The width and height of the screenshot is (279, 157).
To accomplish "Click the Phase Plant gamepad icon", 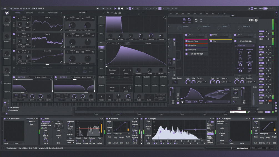I will 251,20.
